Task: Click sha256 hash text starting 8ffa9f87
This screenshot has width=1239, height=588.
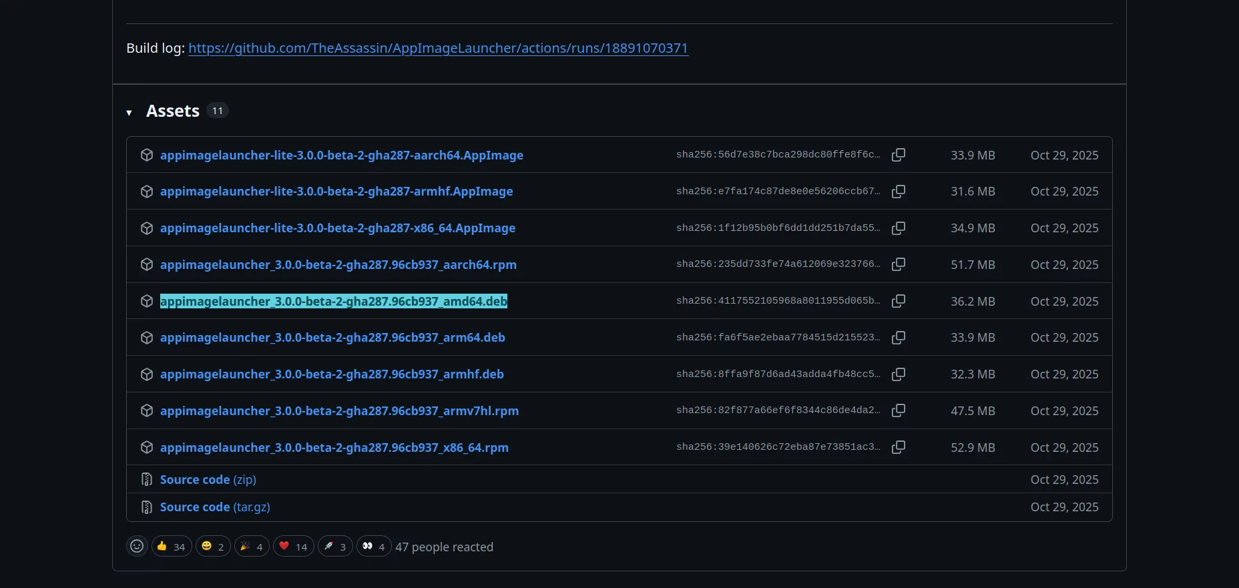Action: coord(778,374)
